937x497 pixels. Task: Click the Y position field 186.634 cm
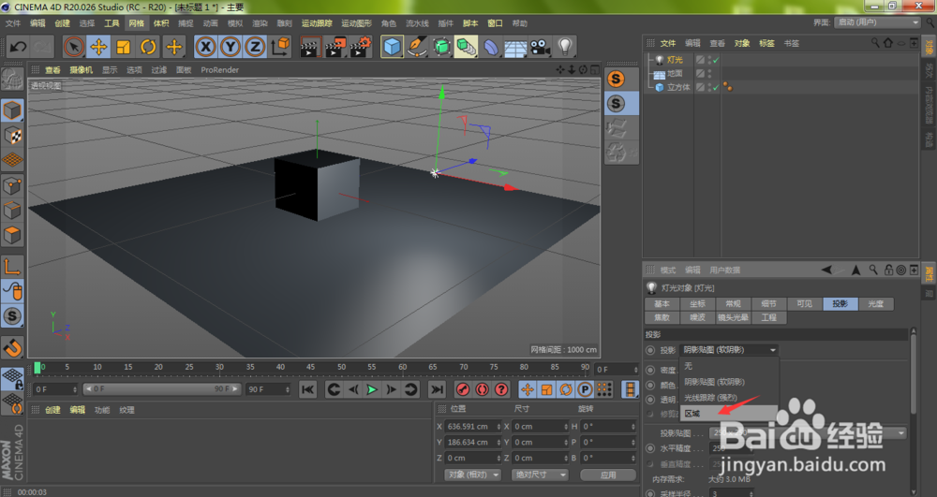pos(474,442)
